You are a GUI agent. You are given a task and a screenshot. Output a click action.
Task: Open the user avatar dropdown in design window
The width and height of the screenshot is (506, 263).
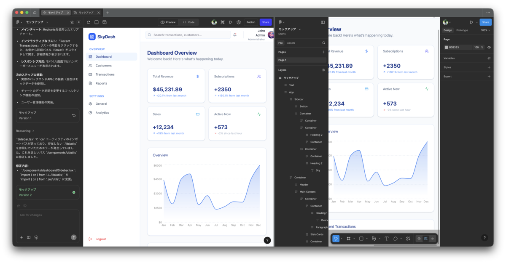pyautogui.click(x=447, y=22)
